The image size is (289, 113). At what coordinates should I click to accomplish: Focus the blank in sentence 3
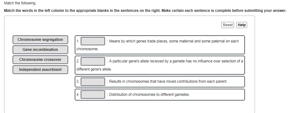click(93, 81)
